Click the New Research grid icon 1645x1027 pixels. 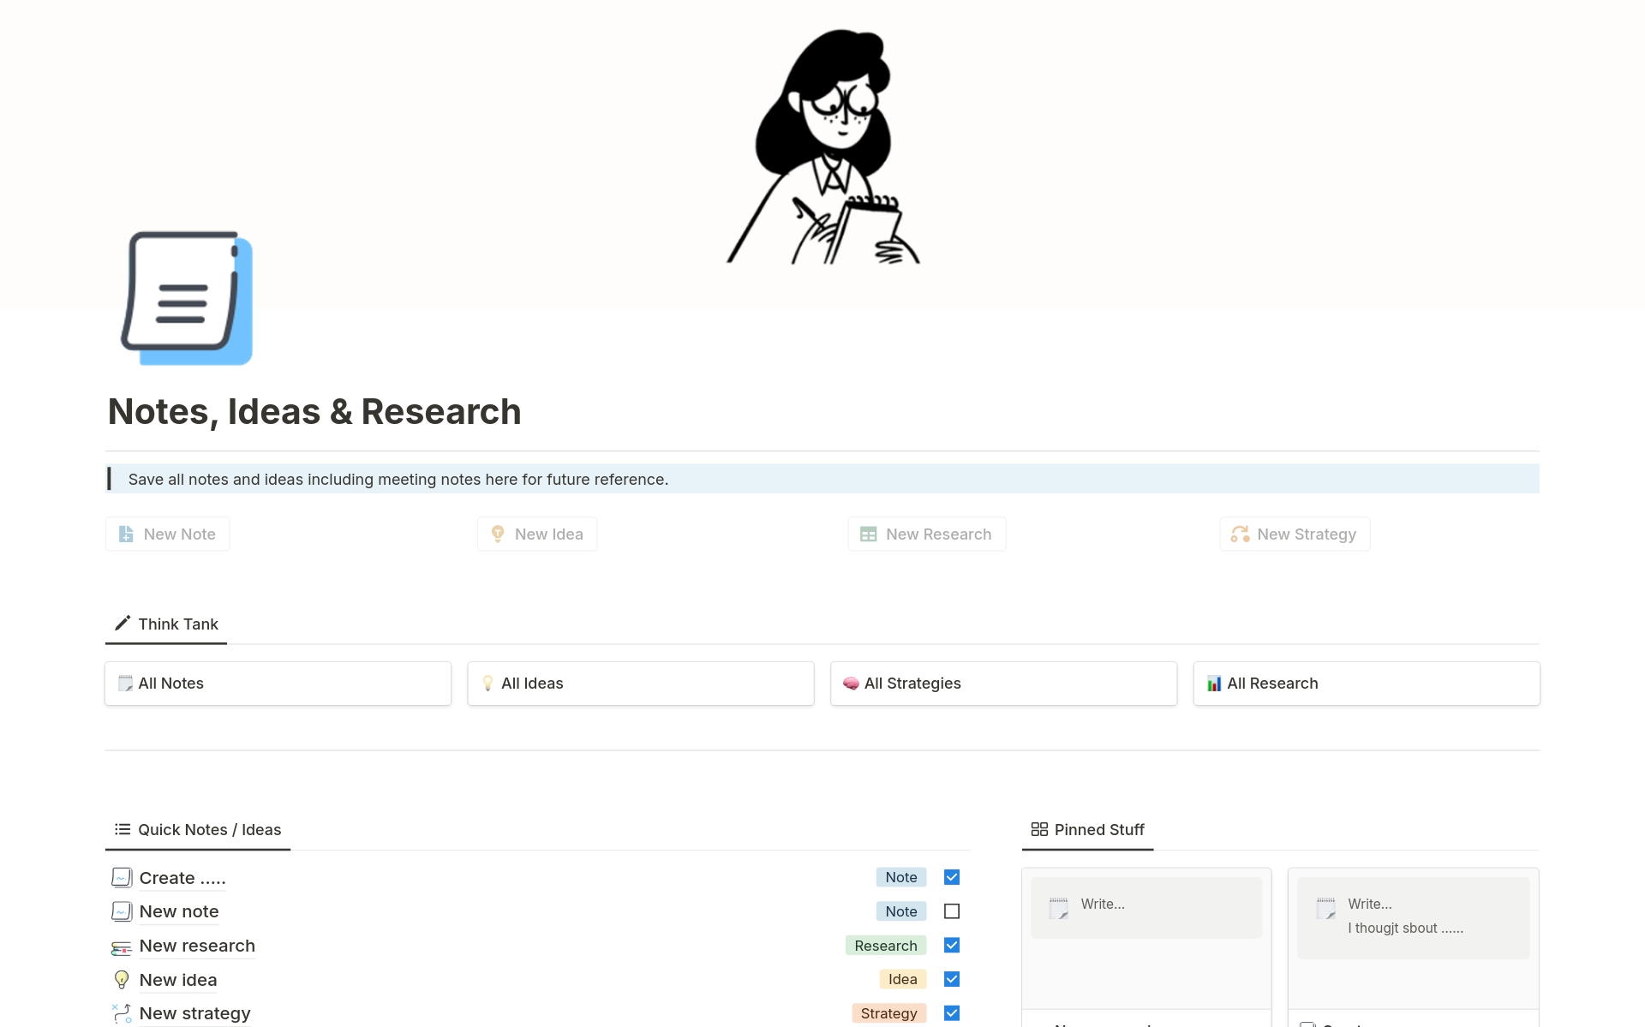tap(867, 534)
